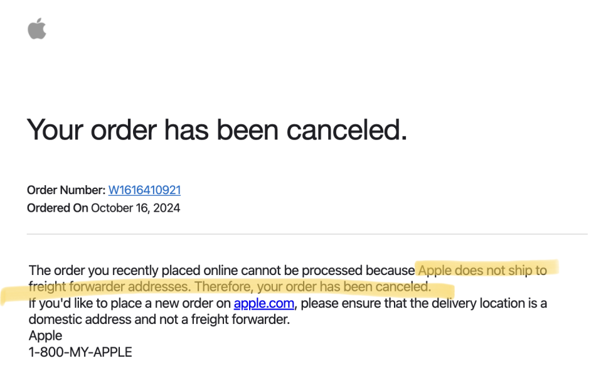This screenshot has width=606, height=378.
Task: Select the October 16, 2024 date
Action: pyautogui.click(x=136, y=208)
